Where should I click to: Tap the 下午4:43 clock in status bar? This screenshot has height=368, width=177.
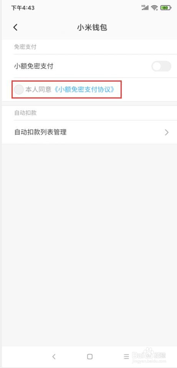click(23, 8)
